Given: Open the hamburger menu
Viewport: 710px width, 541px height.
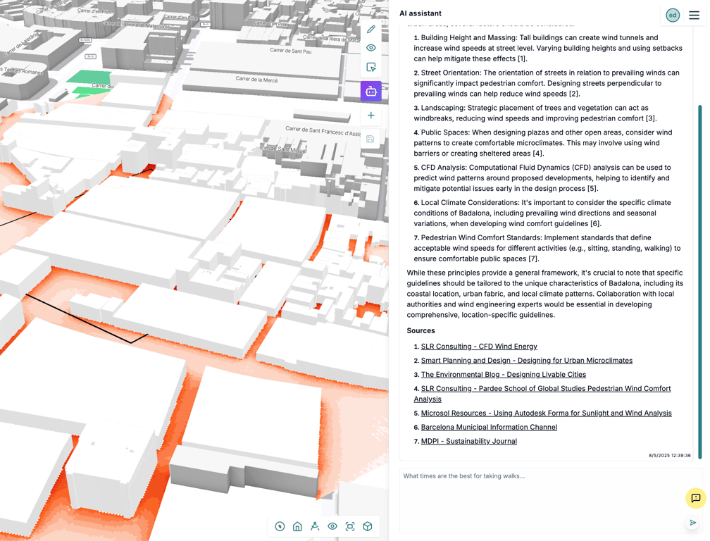Looking at the screenshot, I should pos(695,15).
